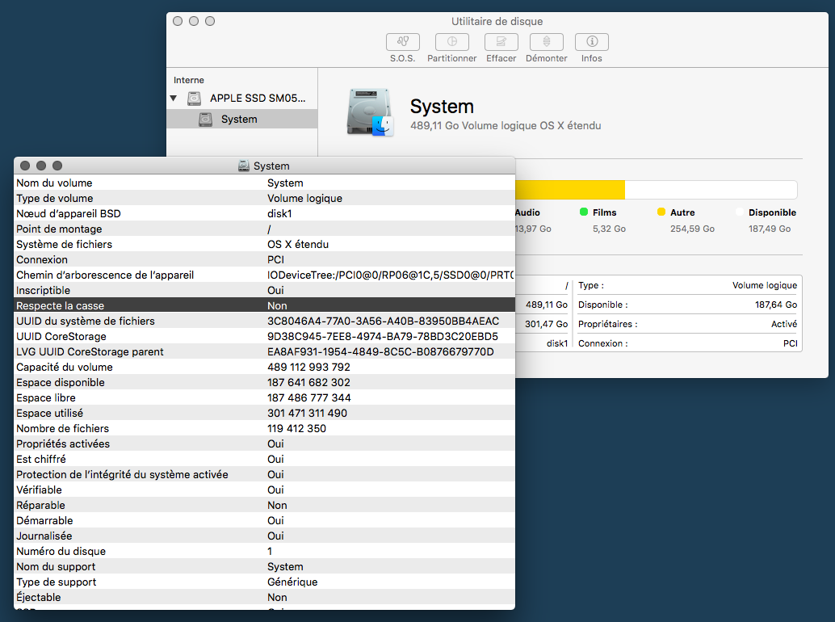Select the Espace libre row
The width and height of the screenshot is (835, 622).
264,397
